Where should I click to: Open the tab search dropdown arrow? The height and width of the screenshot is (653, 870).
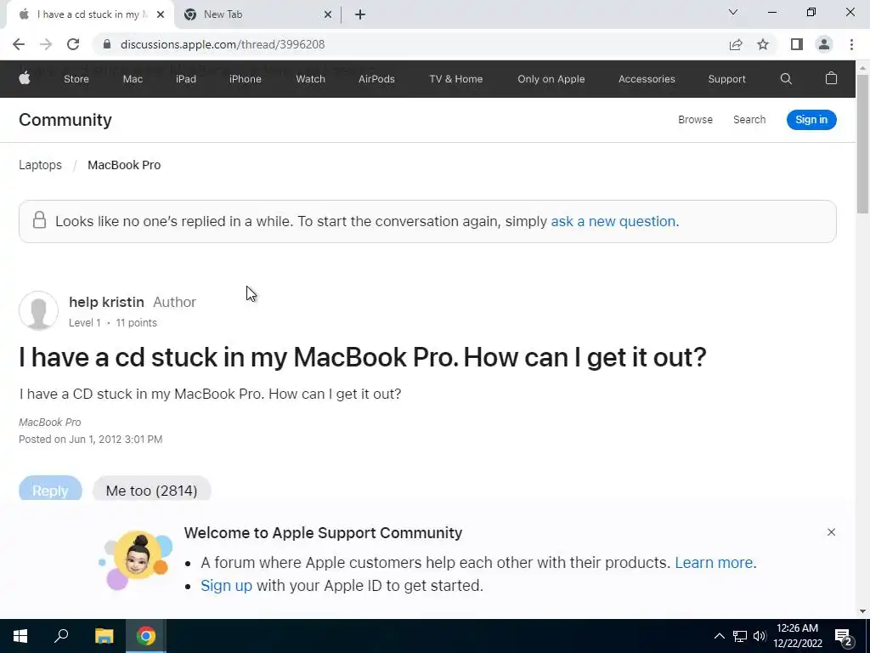[733, 12]
